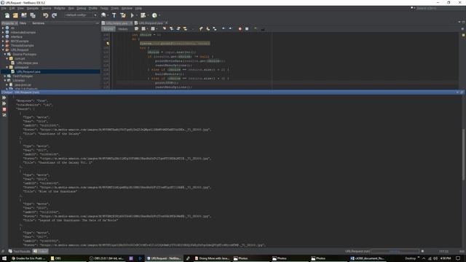Expand the HibernateExample project node
466x262 pixels.
click(x=3, y=32)
